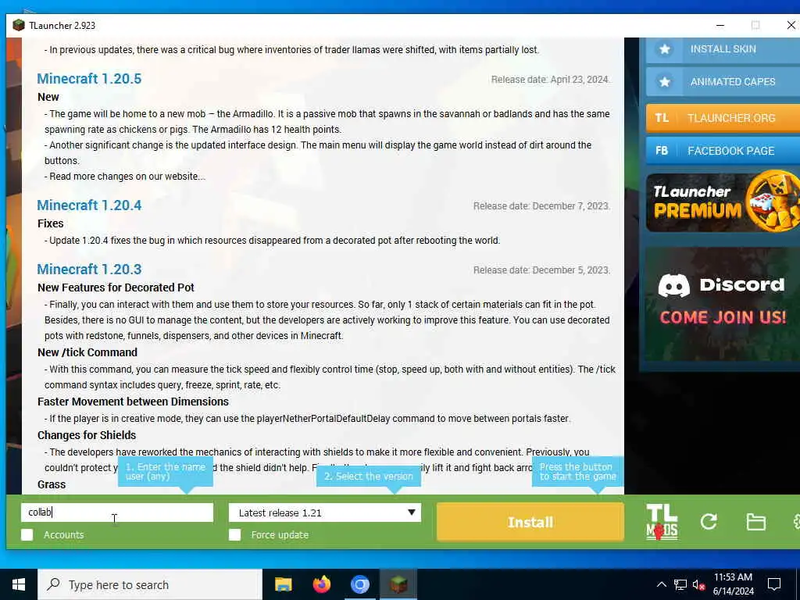800x600 pixels.
Task: Click the version dropdown arrow
Action: (411, 512)
